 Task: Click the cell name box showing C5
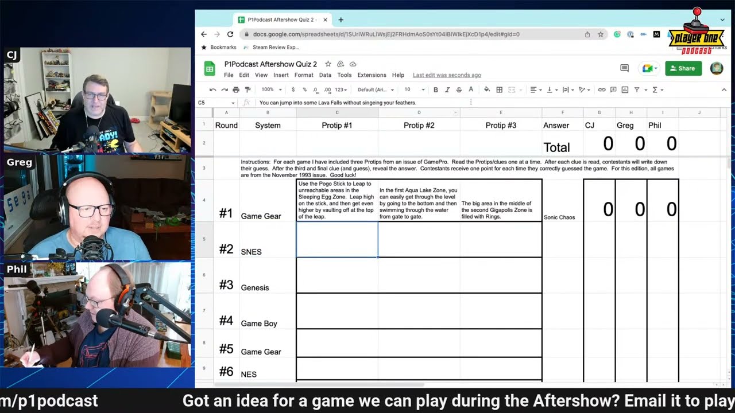pos(216,103)
